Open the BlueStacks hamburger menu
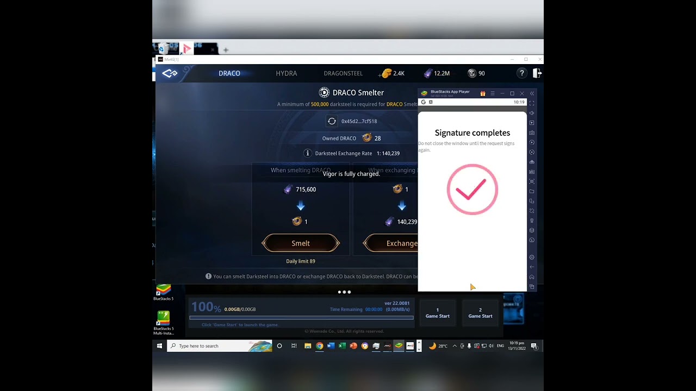This screenshot has width=696, height=391. (x=493, y=93)
